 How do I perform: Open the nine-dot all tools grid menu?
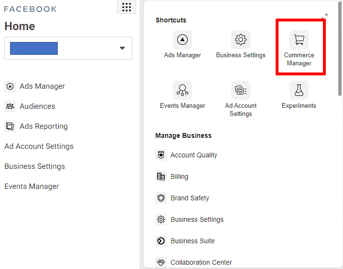[x=127, y=7]
